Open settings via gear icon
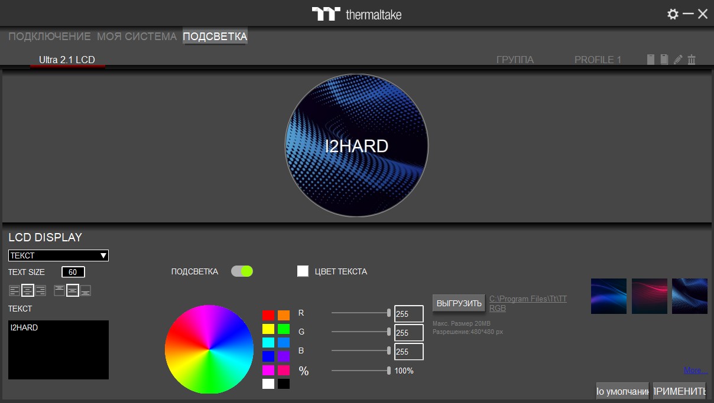 coord(673,14)
